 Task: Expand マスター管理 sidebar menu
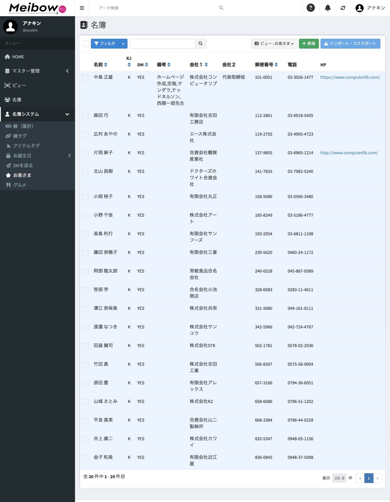pos(37,71)
